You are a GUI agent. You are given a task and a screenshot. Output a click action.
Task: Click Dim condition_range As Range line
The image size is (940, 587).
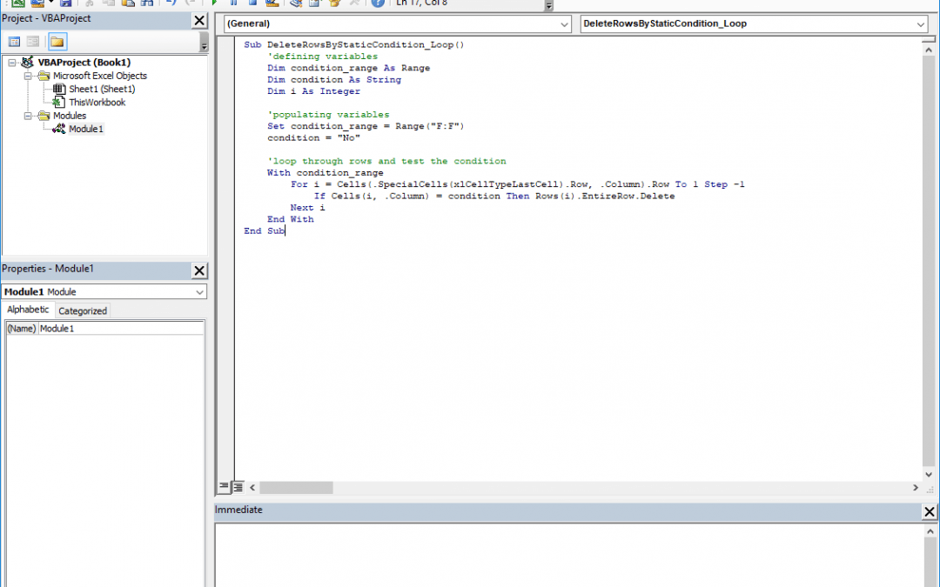point(348,69)
